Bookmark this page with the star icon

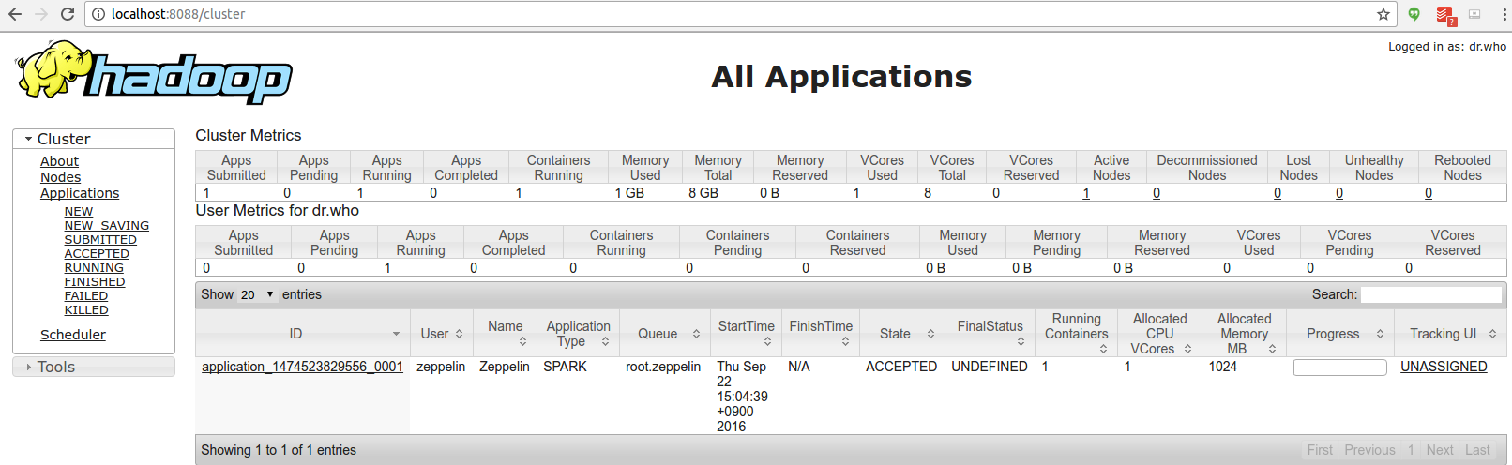coord(1383,14)
